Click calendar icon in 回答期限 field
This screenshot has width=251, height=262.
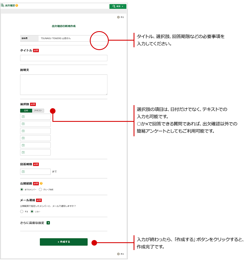(x=23, y=172)
